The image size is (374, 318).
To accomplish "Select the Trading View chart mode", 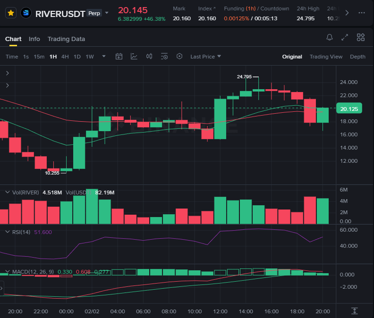I will (326, 57).
